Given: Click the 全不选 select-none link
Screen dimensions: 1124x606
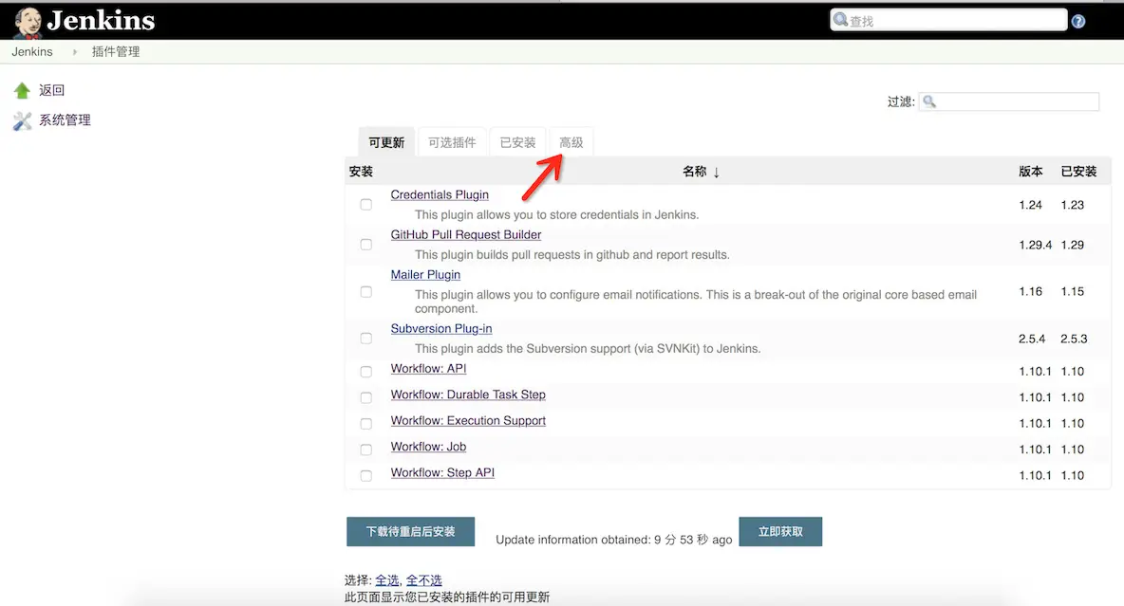Looking at the screenshot, I should click(x=424, y=580).
